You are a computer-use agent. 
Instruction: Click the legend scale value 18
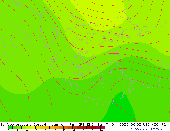coord(92,130)
